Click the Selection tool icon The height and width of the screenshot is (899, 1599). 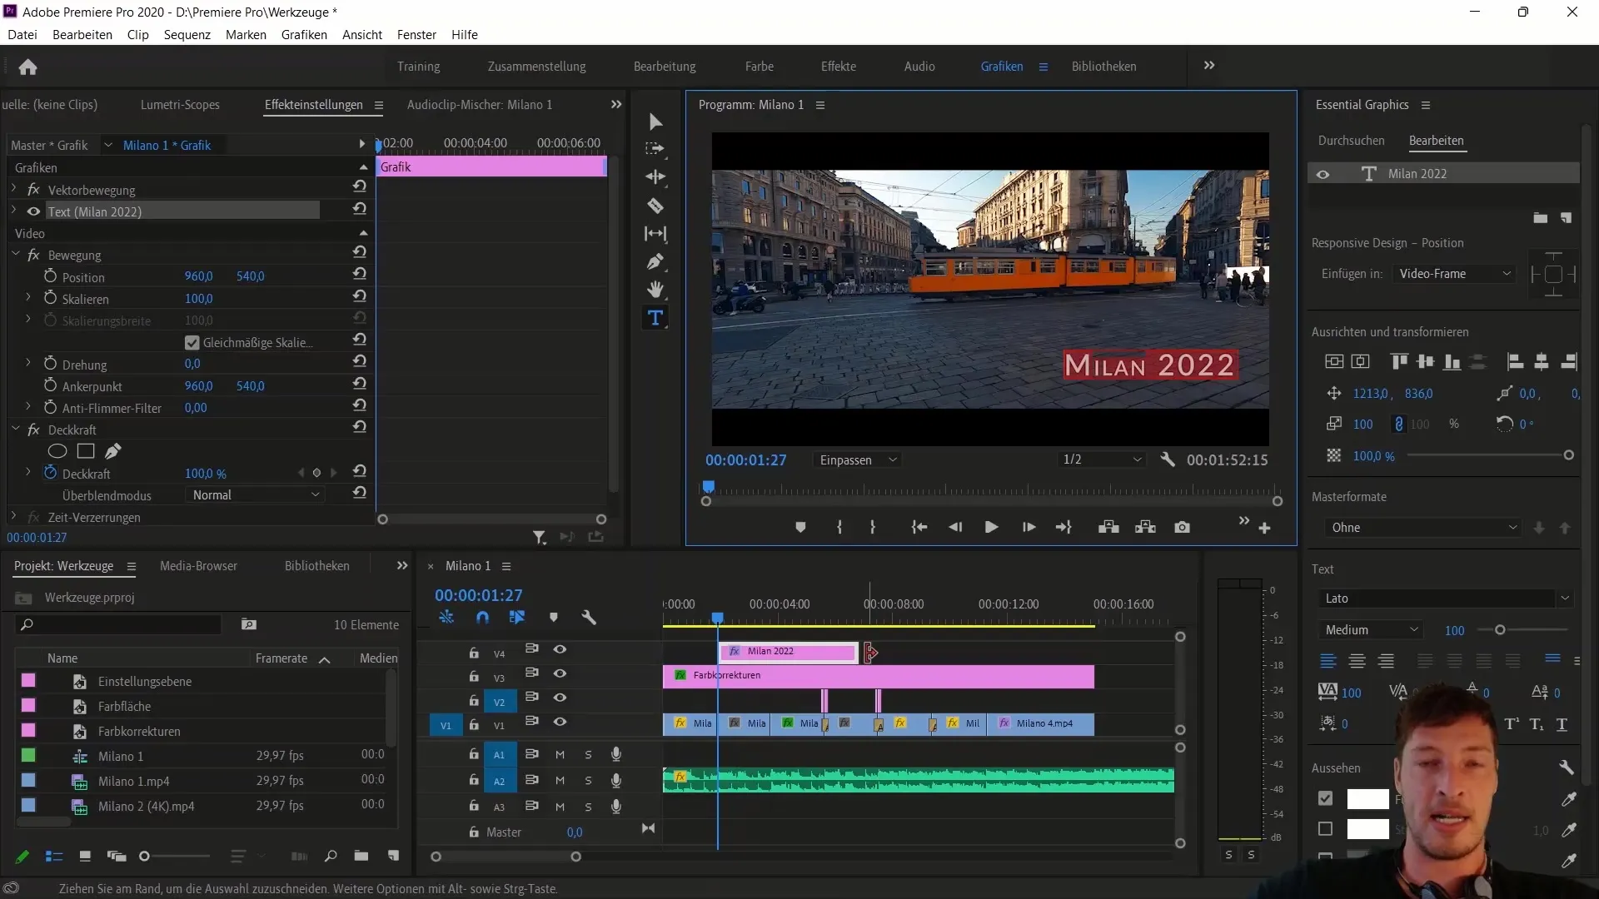655,122
